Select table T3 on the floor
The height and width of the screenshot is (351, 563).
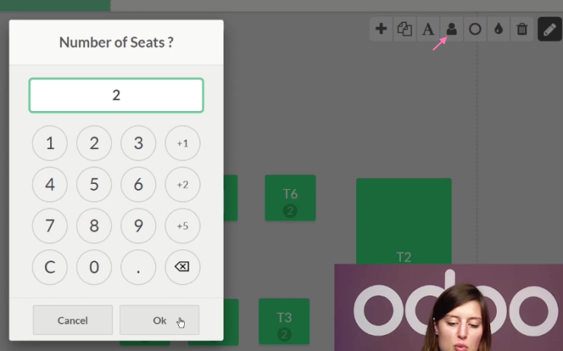pyautogui.click(x=284, y=321)
